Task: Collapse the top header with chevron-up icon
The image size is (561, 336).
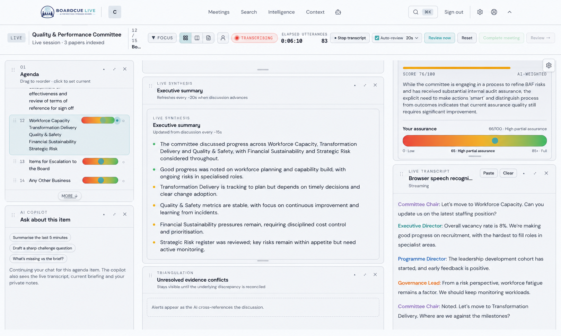Action: 509,12
